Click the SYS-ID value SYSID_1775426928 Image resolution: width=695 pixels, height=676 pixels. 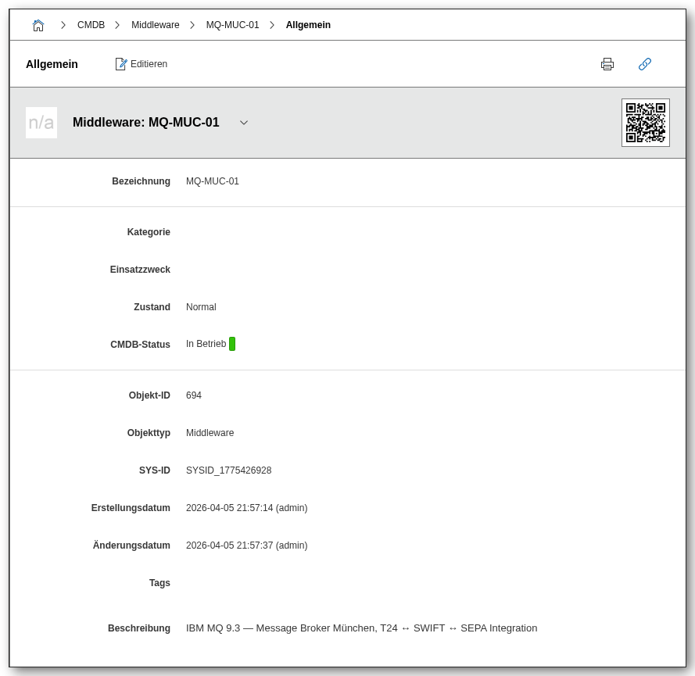(228, 470)
